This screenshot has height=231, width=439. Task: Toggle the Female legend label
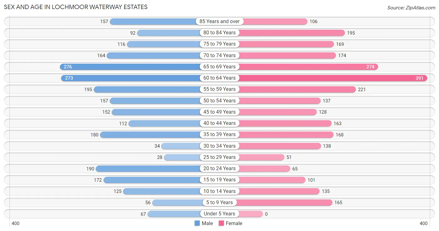click(234, 223)
